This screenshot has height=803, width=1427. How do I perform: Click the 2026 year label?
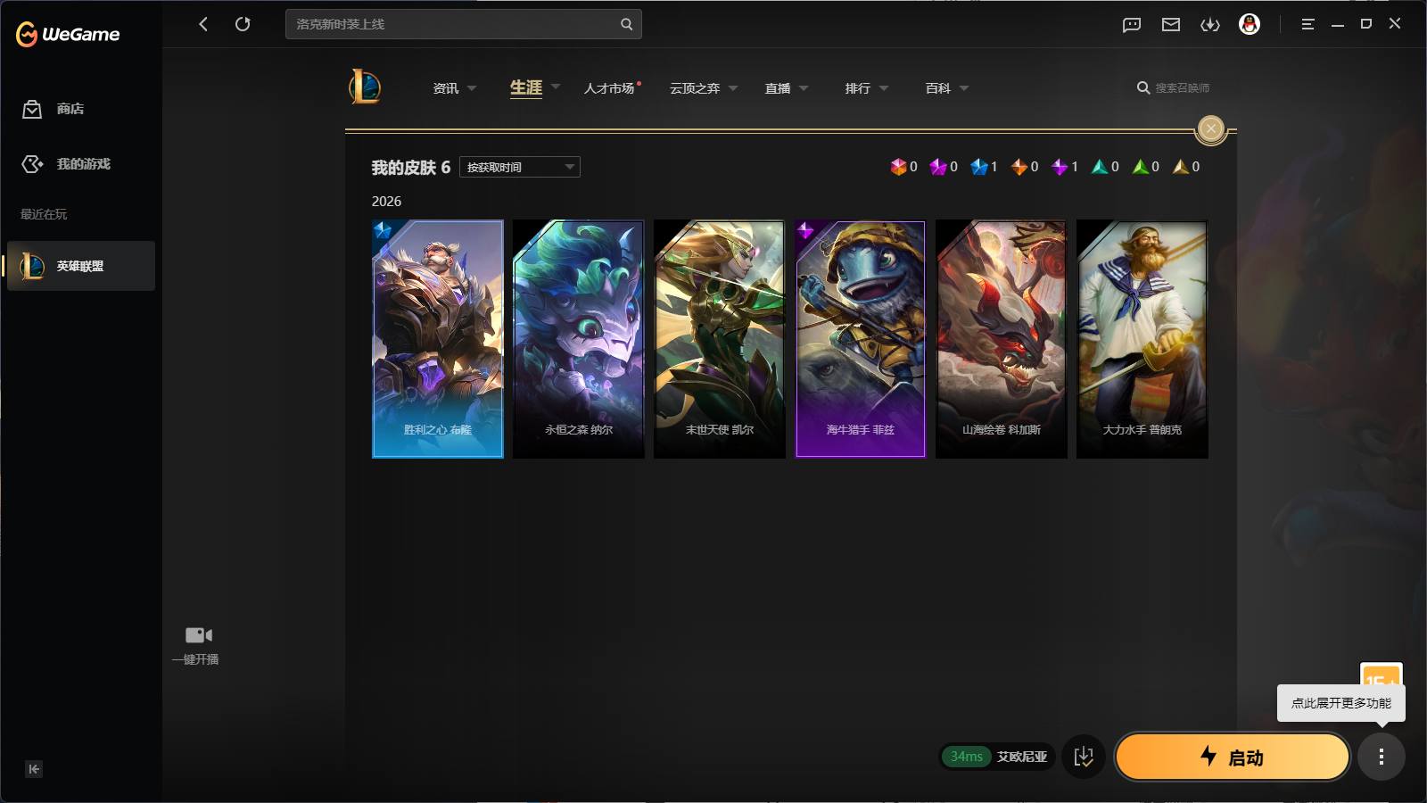pyautogui.click(x=386, y=202)
